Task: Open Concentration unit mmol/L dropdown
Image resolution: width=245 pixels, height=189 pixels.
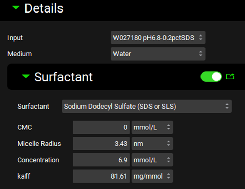Action: click(x=152, y=160)
